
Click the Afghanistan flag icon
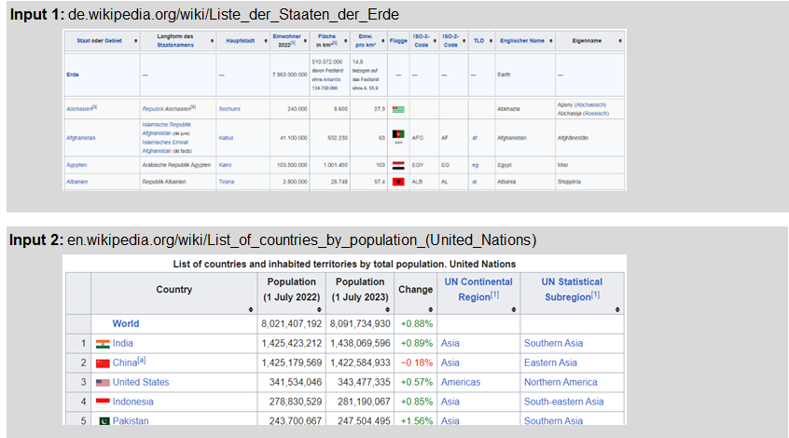click(398, 134)
